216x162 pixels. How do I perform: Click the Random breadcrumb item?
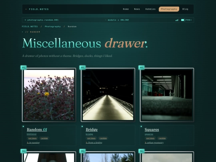[x=72, y=26]
